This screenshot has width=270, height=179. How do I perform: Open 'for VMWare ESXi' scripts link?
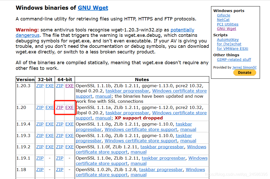coord(233,49)
